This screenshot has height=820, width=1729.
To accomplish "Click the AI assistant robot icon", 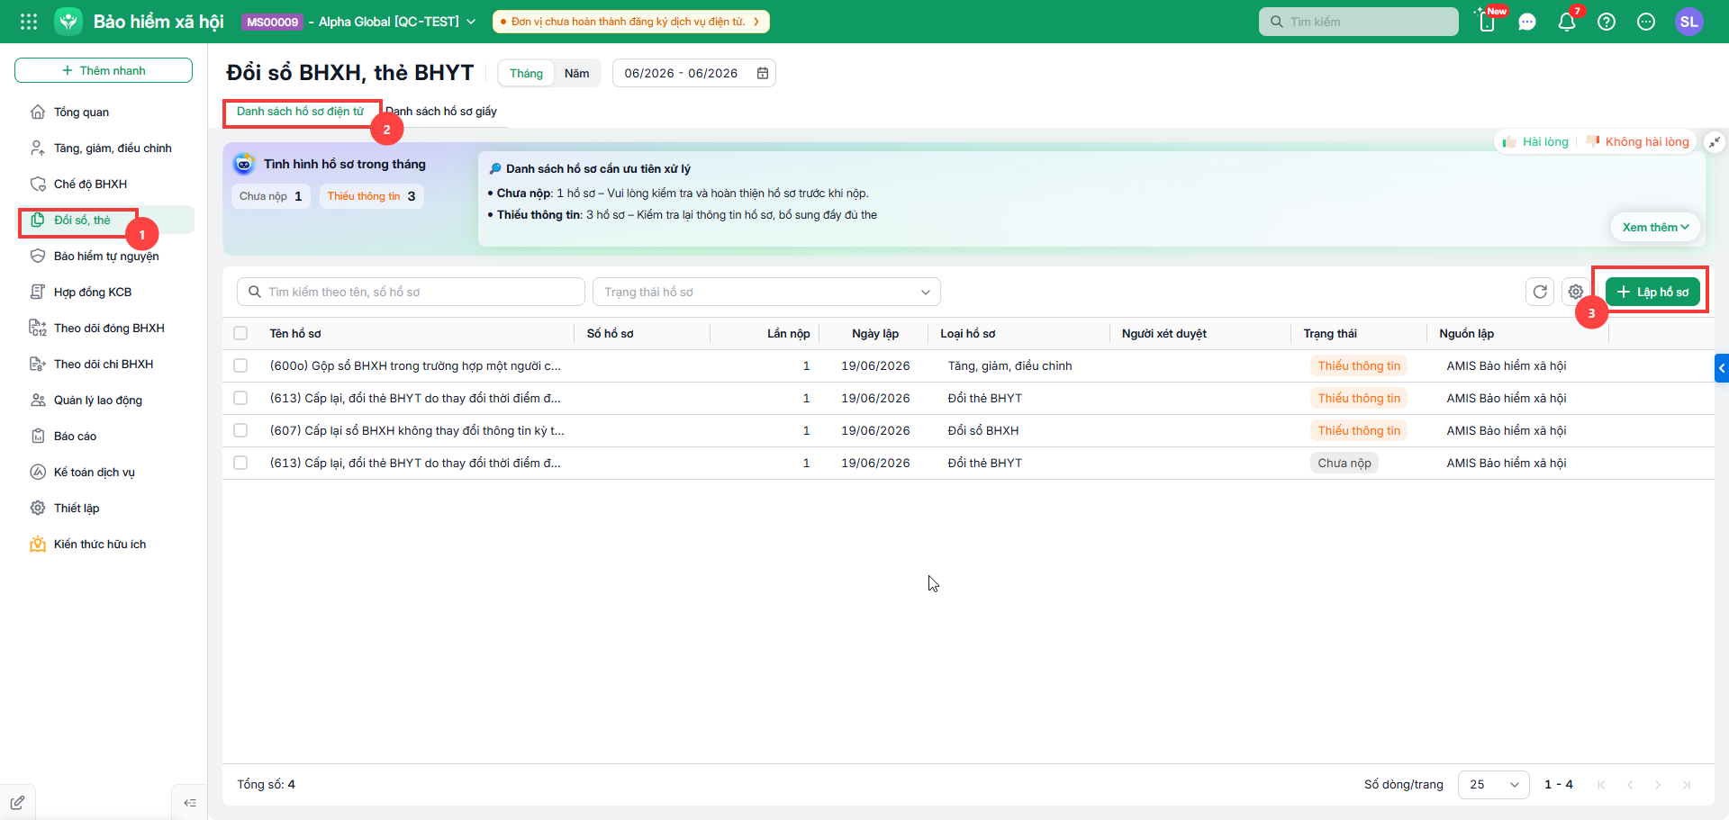I will coord(244,164).
